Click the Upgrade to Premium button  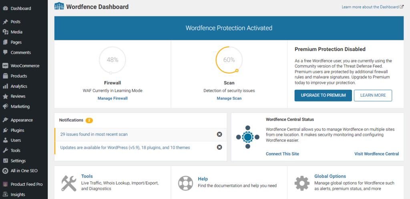click(x=323, y=96)
